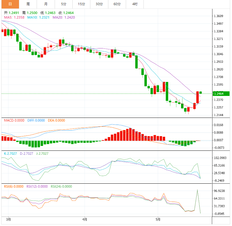Screen dimensions: 232x226
Task: Click the DIFF: 0.0000 label
Action: click(x=36, y=120)
